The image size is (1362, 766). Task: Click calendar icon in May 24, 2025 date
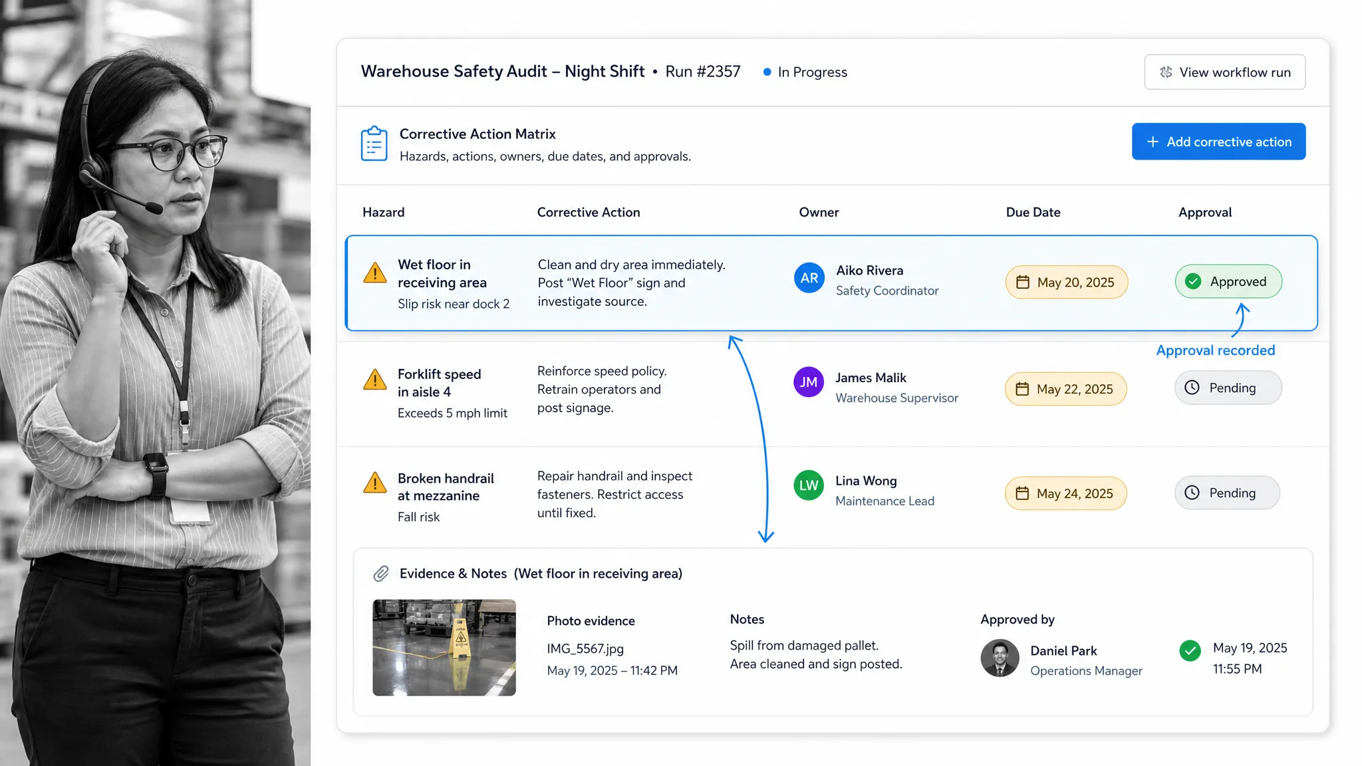click(1022, 493)
